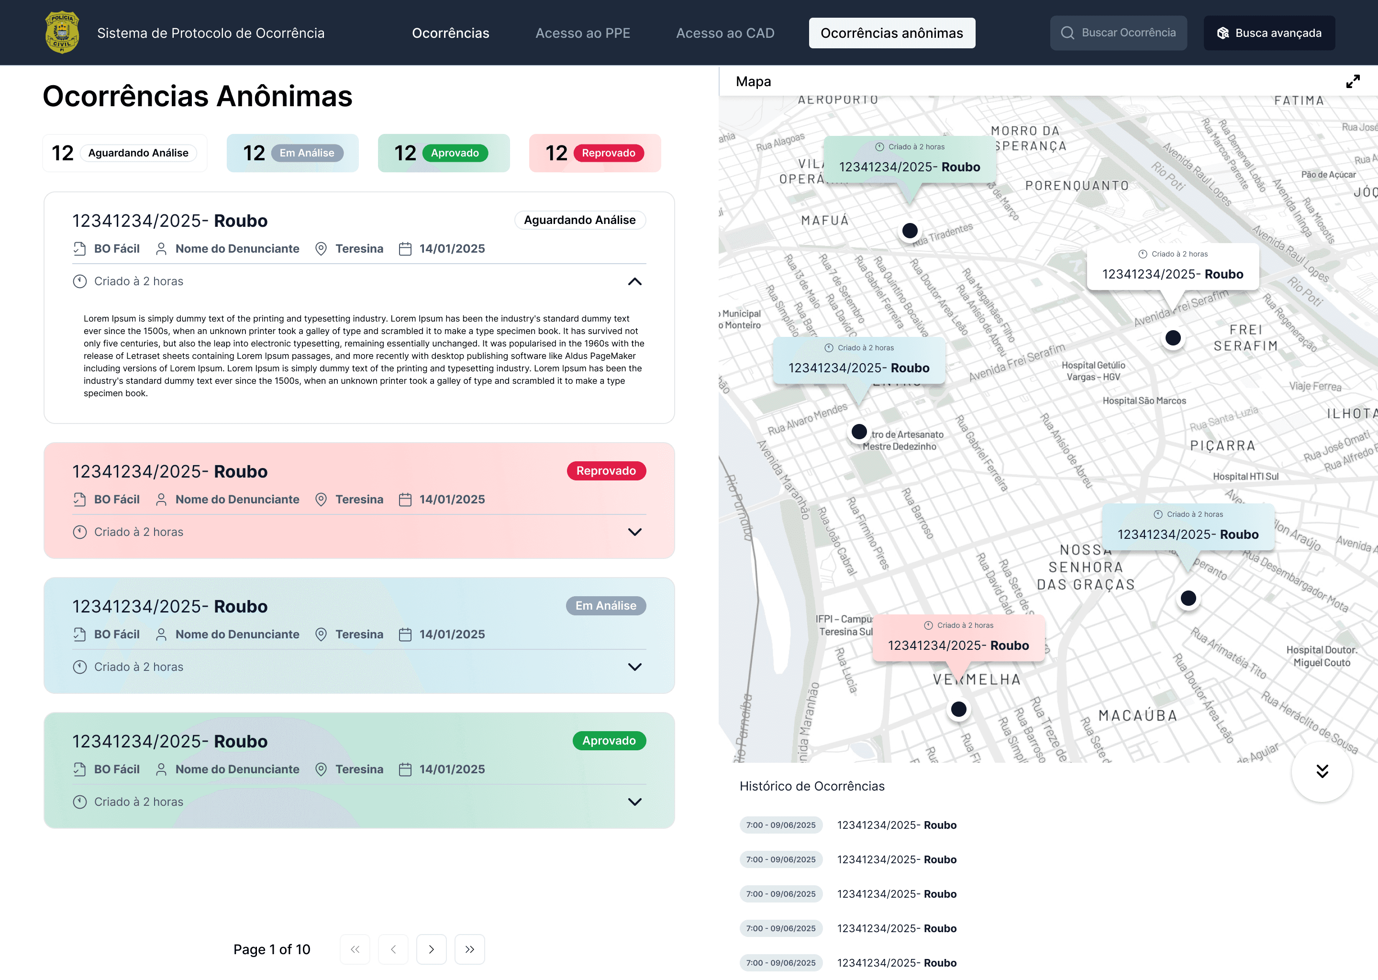The width and height of the screenshot is (1378, 980).
Task: Expand the Aprovado occurrence card details
Action: [635, 802]
